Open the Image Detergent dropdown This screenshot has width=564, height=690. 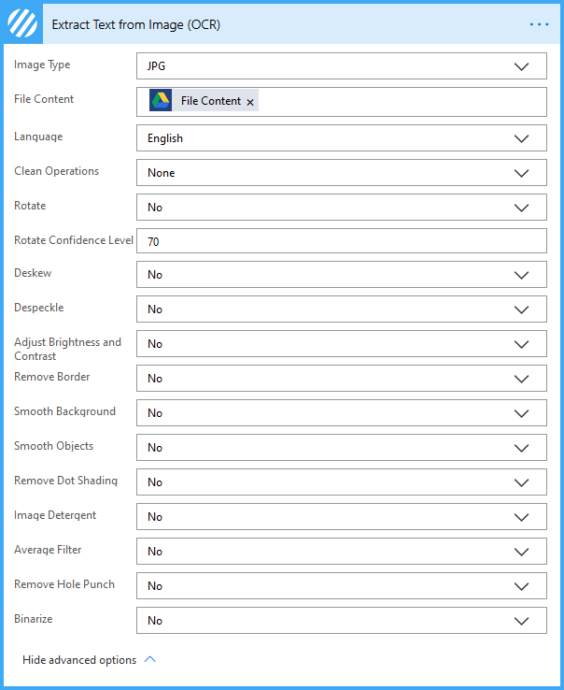coord(342,517)
